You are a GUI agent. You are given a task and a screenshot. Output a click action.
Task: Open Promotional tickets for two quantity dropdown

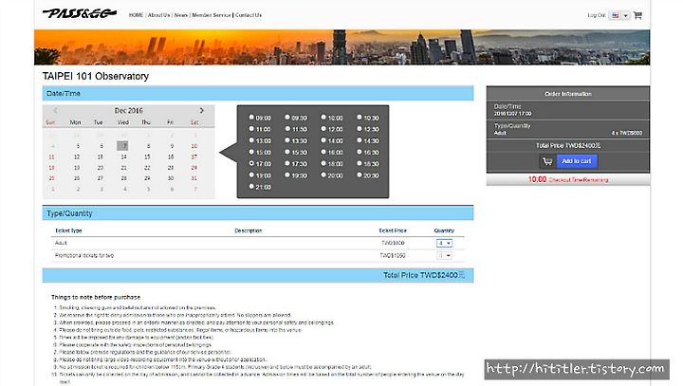coord(444,256)
